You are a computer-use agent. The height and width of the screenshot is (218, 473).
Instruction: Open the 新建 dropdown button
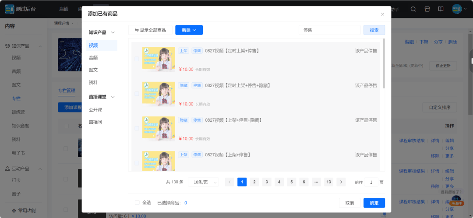189,30
